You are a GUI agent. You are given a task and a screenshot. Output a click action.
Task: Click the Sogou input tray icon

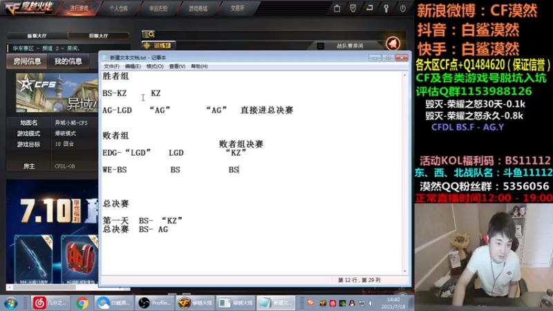tap(310, 303)
